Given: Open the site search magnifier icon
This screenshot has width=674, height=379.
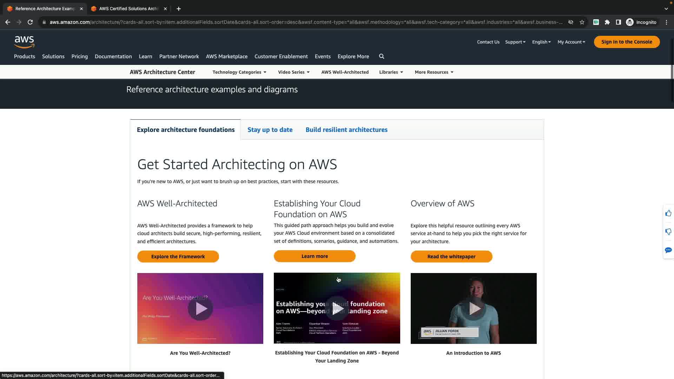Looking at the screenshot, I should [x=382, y=56].
